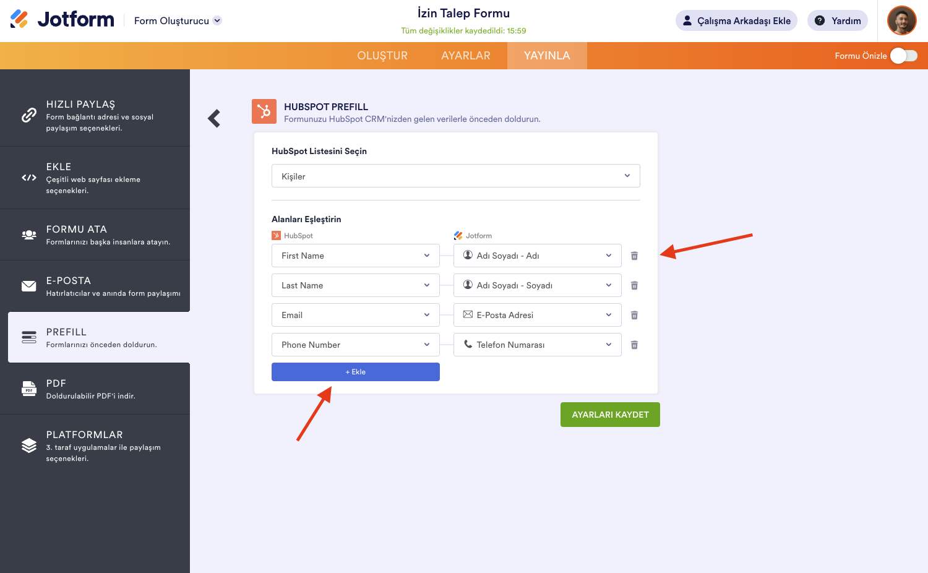
Task: Click the HUBSPOT PREFILL heading
Action: (326, 106)
